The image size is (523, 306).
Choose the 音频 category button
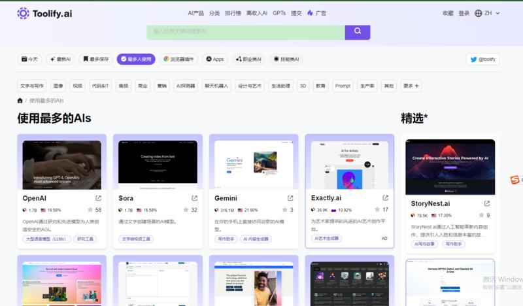(x=124, y=86)
